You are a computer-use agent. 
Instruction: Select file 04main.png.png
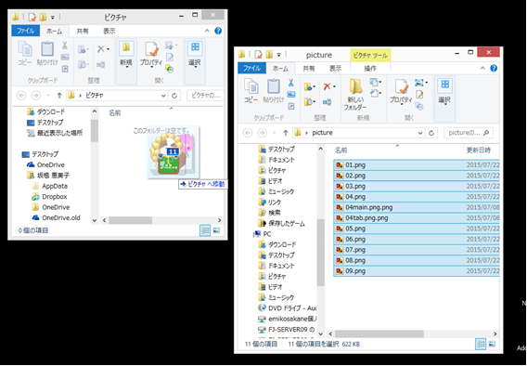417,207
